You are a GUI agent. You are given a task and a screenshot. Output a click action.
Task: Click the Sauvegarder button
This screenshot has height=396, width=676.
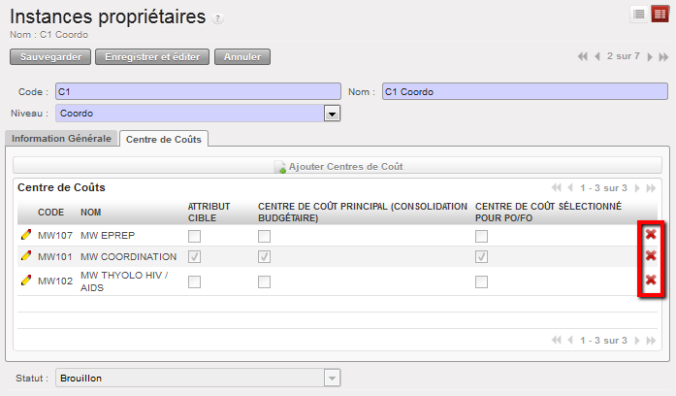[50, 57]
